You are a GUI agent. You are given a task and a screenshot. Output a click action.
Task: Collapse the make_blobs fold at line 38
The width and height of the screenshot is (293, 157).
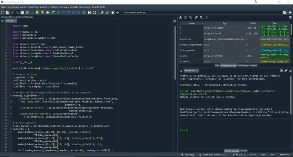click(x=11, y=138)
